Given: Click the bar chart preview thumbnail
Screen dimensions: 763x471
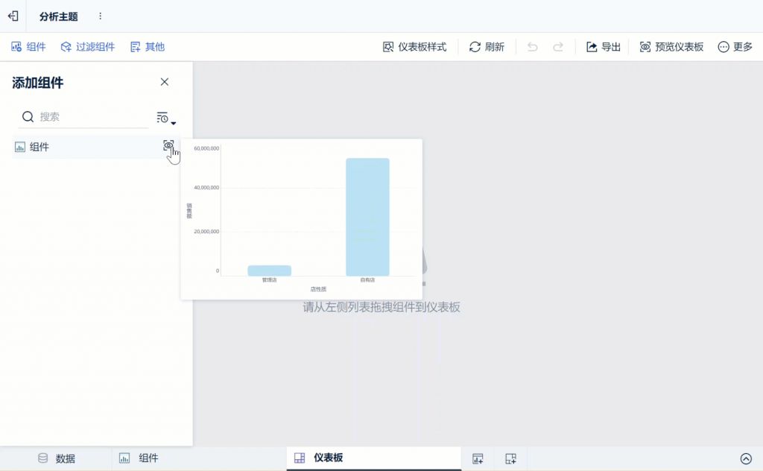Looking at the screenshot, I should pos(301,219).
